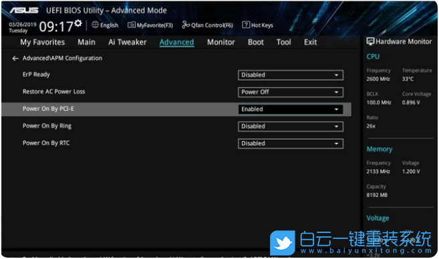439x259 pixels.
Task: Click the blue bird watermark logo
Action: 283,242
